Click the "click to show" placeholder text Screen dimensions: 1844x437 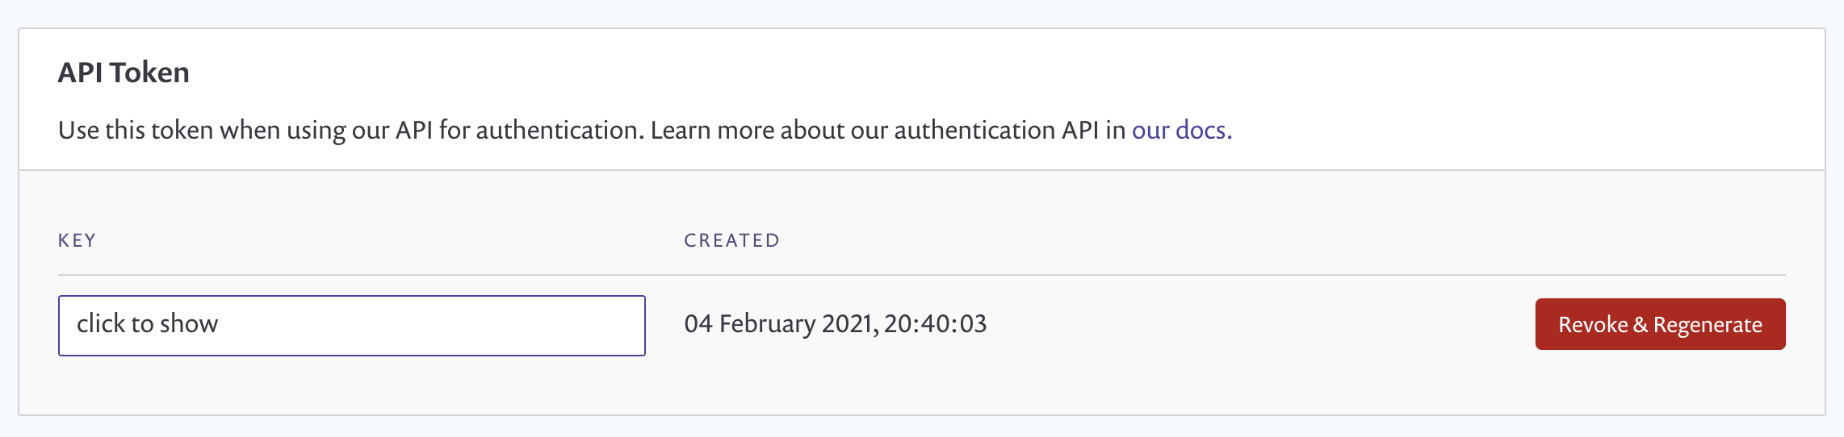point(147,324)
